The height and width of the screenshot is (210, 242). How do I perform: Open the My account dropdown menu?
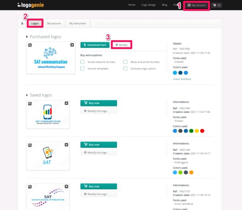[196, 5]
